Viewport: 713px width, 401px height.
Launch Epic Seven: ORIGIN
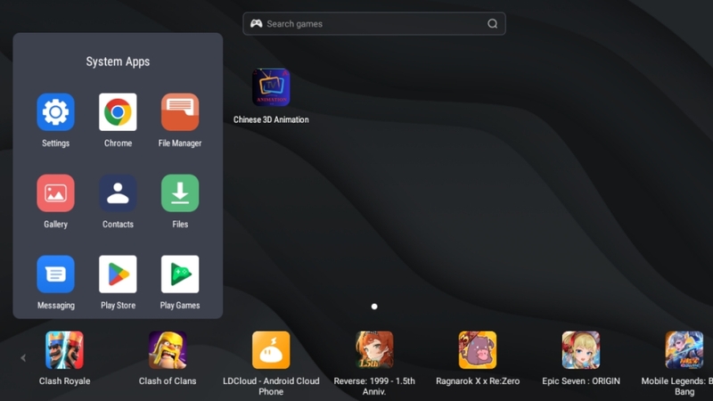click(581, 350)
